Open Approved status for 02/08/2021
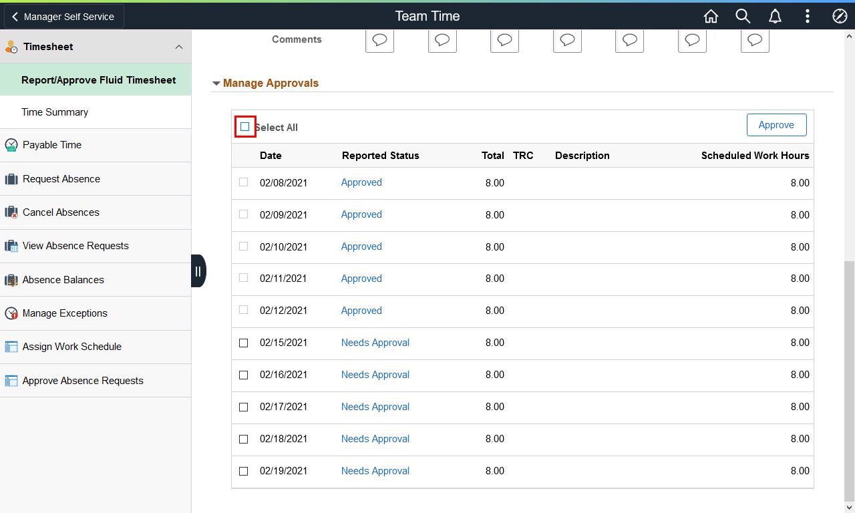The width and height of the screenshot is (855, 513). [361, 182]
